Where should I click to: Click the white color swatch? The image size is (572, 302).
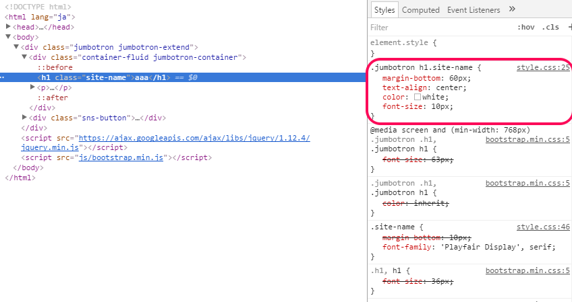(x=418, y=97)
